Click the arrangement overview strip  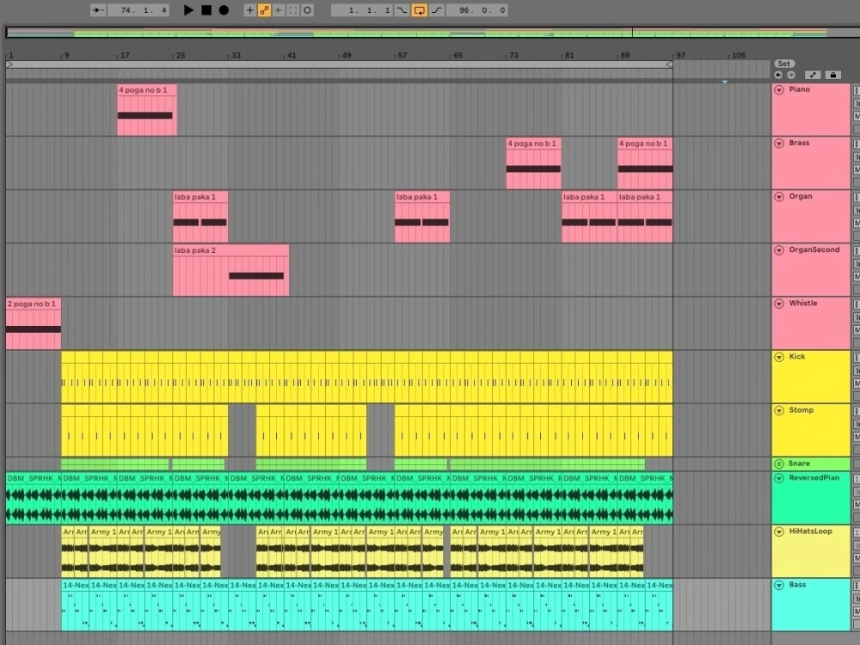[x=433, y=33]
